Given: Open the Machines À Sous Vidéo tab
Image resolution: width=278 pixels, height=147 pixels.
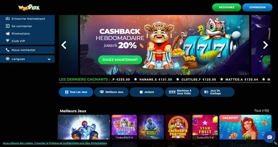Looking at the screenshot, I should (182, 92).
